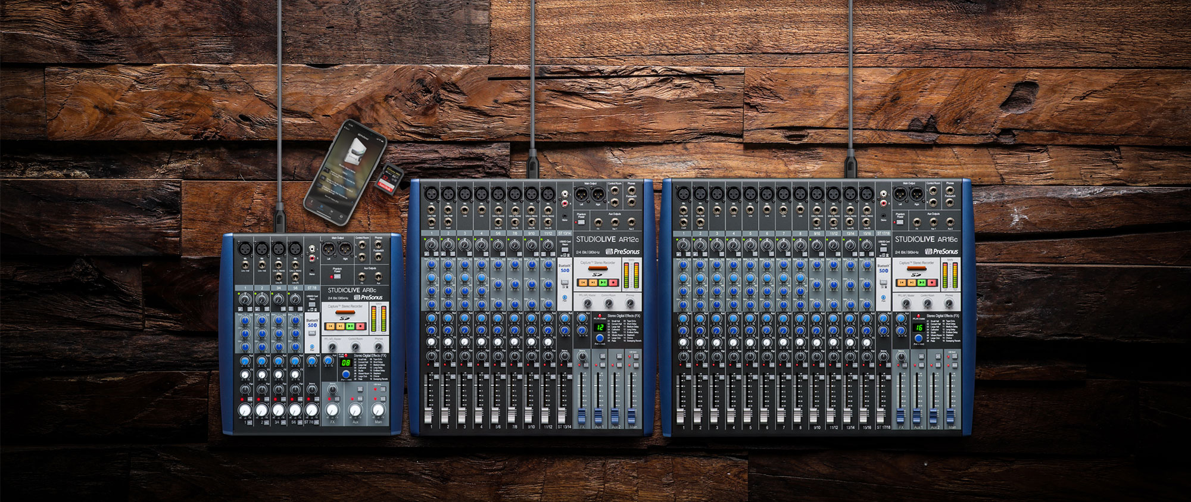
Task: Hit the red record button on the AR8c recorder
Action: pos(360,326)
